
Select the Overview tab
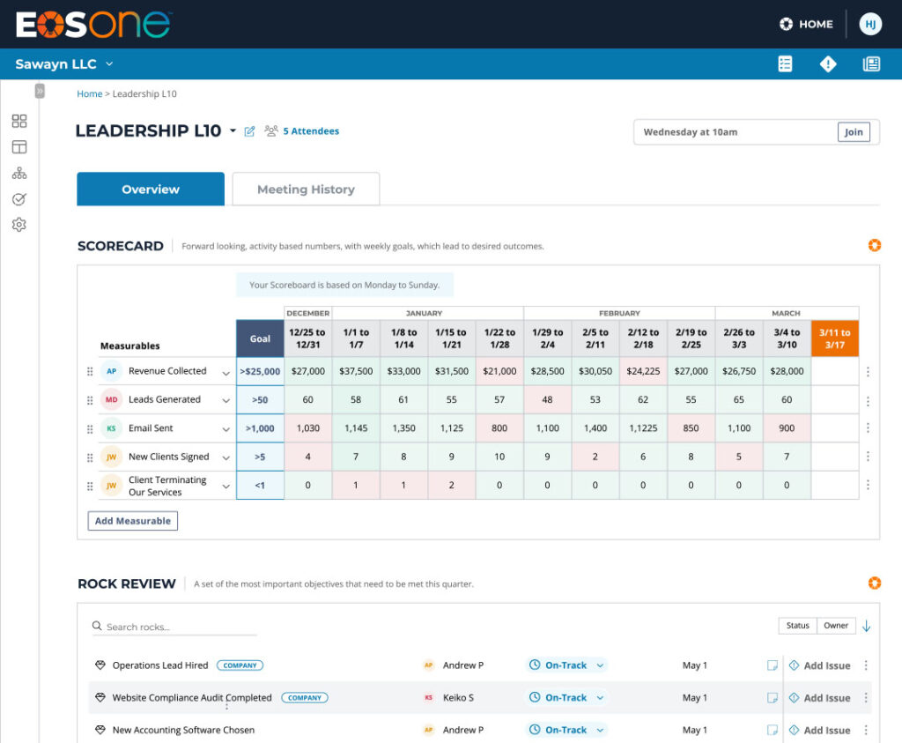pyautogui.click(x=151, y=189)
